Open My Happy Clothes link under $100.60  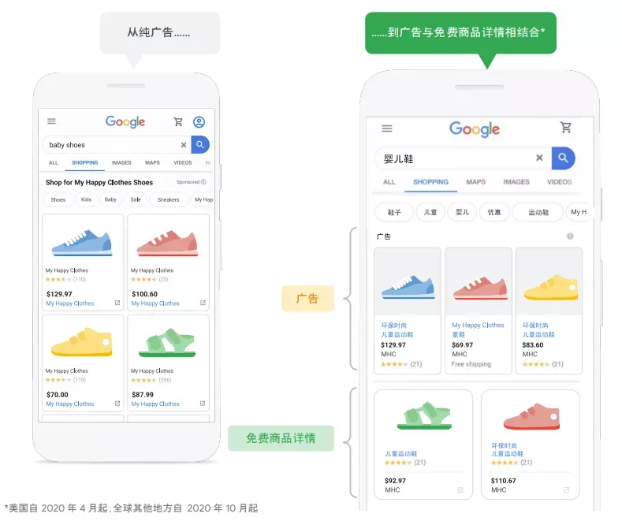pyautogui.click(x=155, y=303)
